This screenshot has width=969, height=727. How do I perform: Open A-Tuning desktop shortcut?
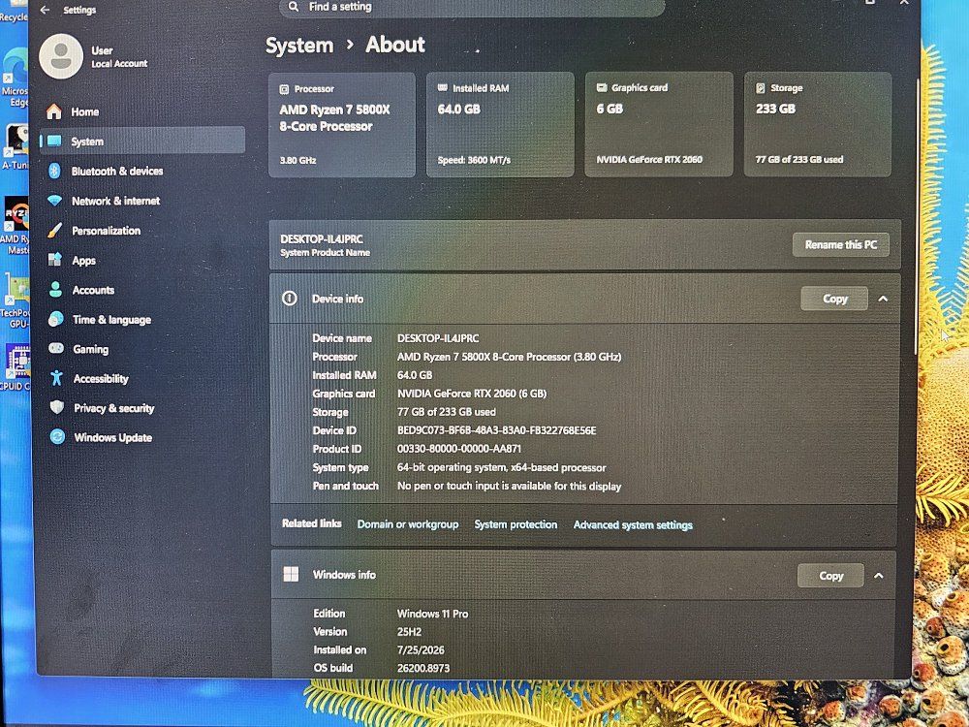coord(15,147)
